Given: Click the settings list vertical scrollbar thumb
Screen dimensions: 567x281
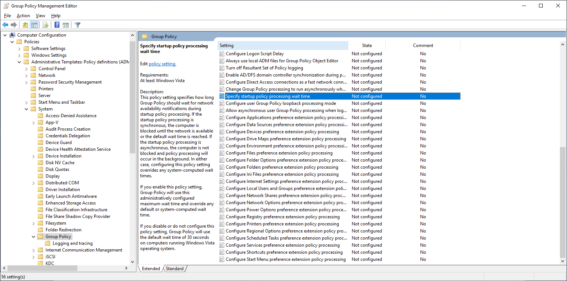Looking at the screenshot, I should coord(563,202).
